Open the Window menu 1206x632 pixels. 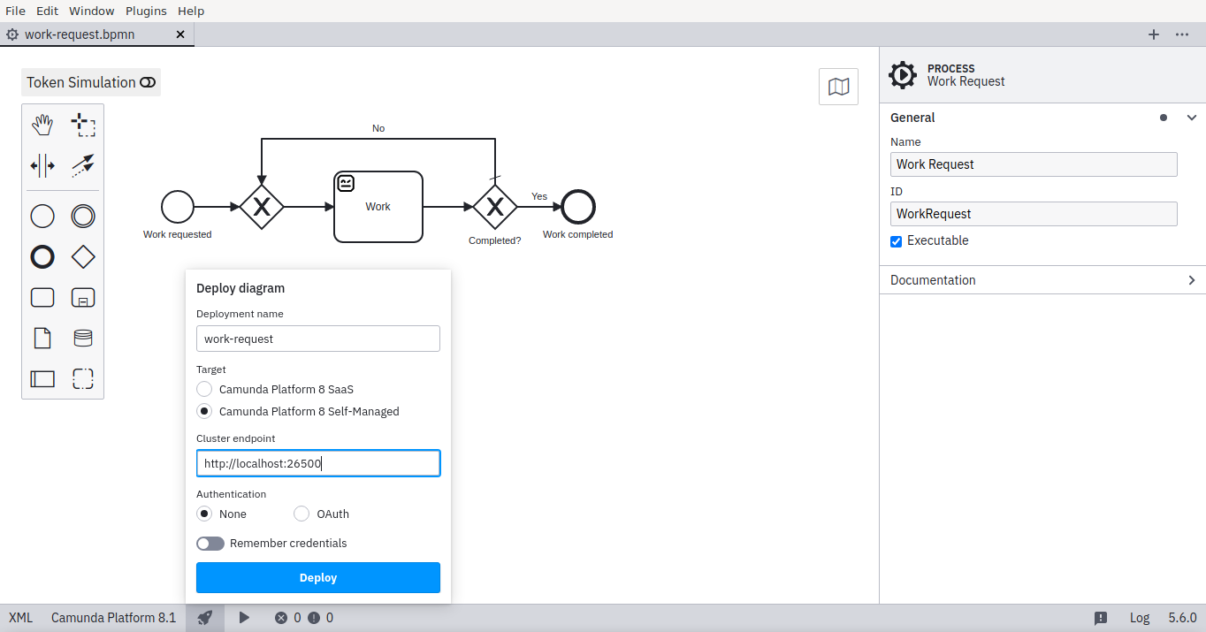92,11
